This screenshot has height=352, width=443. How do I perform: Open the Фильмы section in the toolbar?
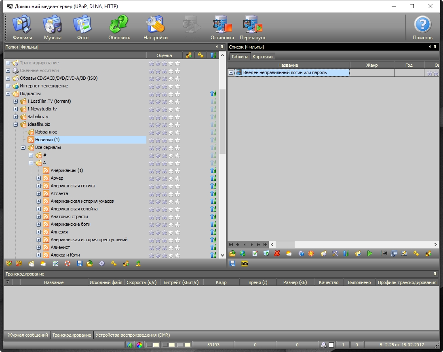click(22, 28)
